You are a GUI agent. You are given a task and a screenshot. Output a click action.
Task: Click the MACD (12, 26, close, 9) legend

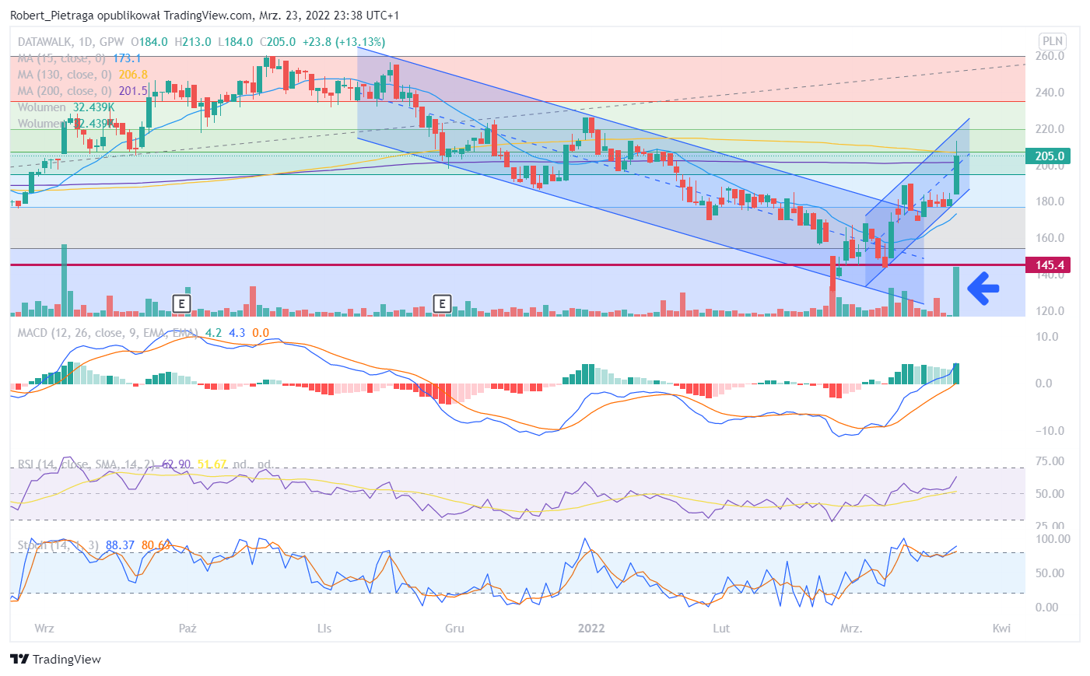(107, 333)
